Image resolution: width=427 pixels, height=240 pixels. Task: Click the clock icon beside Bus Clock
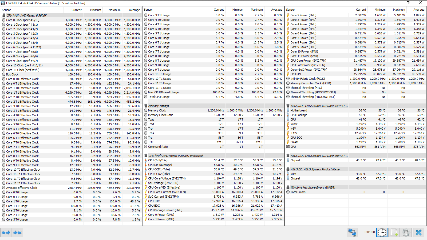[4, 74]
